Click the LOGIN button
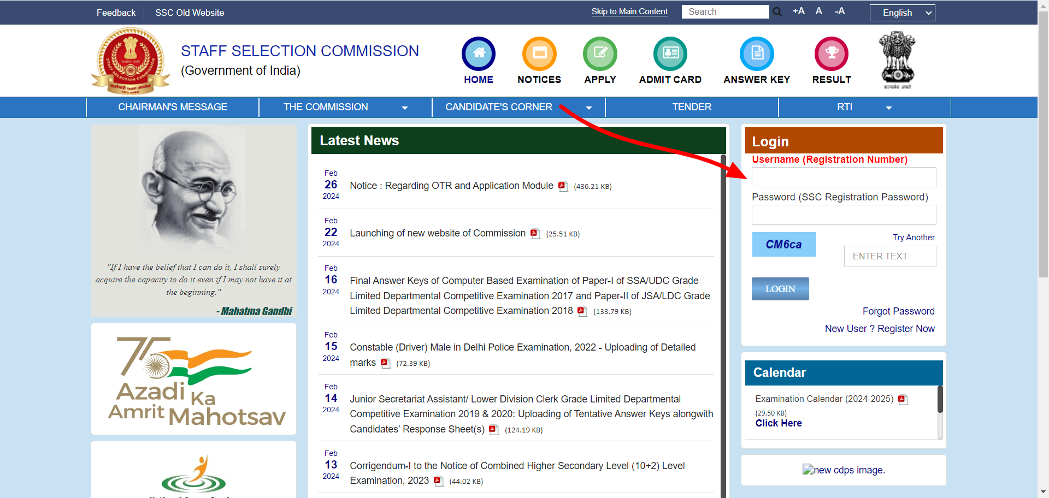The height and width of the screenshot is (498, 1049). [780, 289]
